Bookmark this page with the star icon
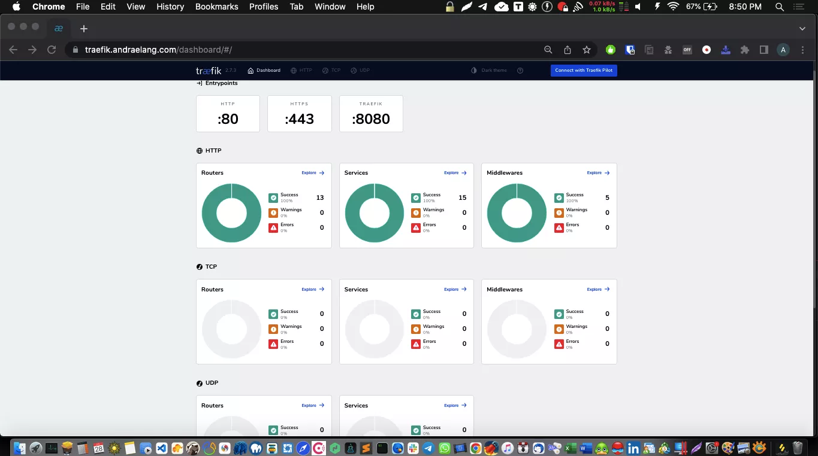 (x=587, y=50)
